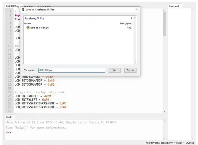Click the Thonny icon in dialog title bar
The height and width of the screenshot is (145, 198).
(23, 10)
